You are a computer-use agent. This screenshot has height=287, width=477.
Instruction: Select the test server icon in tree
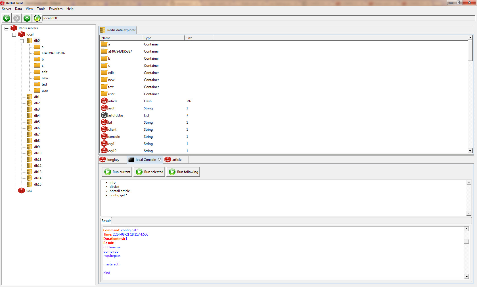click(x=22, y=190)
